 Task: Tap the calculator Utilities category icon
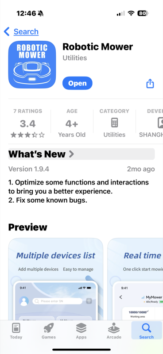click(114, 123)
